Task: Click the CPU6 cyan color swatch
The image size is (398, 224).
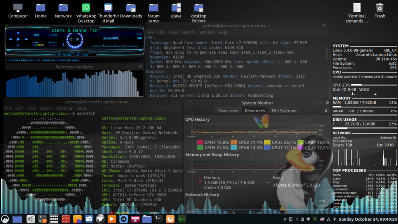Action: [234, 147]
